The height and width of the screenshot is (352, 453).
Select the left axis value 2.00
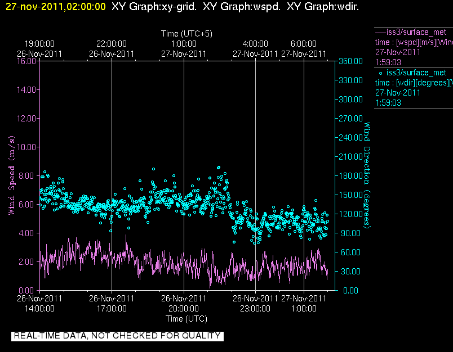(x=26, y=262)
